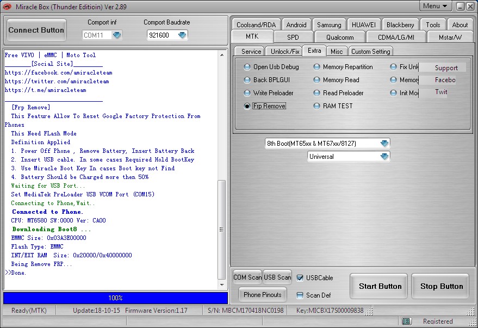Expand the Universal dropdown
478x328 pixels.
(x=384, y=156)
